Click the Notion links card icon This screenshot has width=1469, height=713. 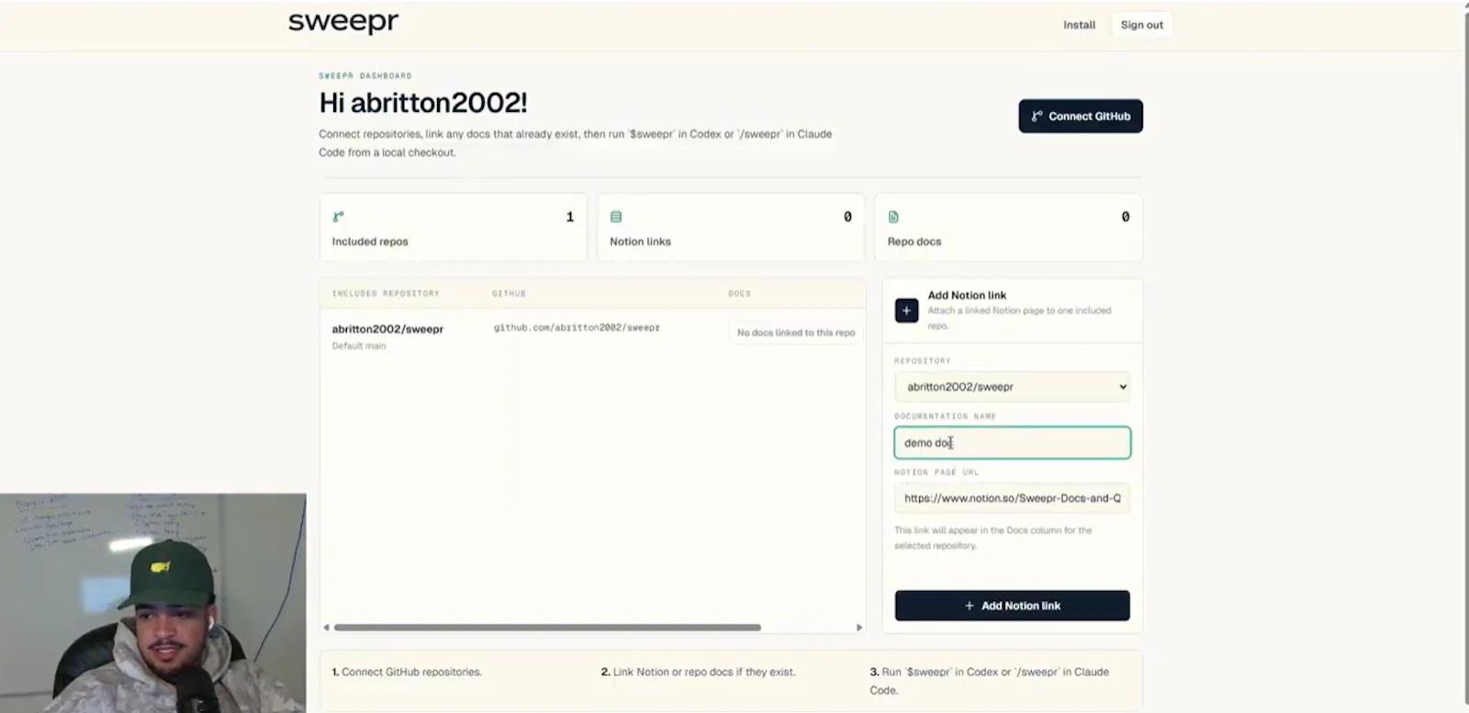tap(616, 217)
